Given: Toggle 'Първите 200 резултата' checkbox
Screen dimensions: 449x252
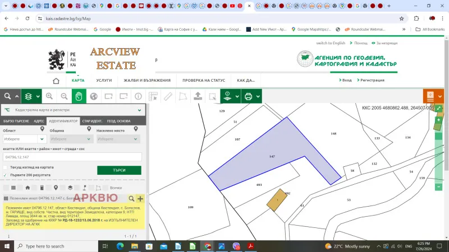Looking at the screenshot, I should (6, 175).
